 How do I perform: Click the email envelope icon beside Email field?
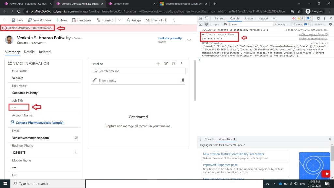pyautogui.click(x=76, y=138)
